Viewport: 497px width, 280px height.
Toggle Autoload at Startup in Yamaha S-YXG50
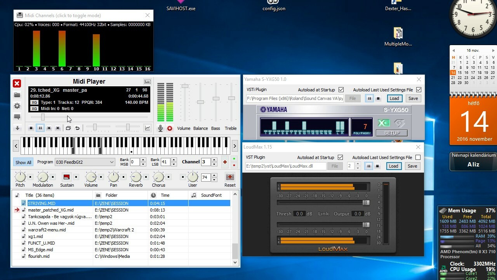tap(341, 90)
